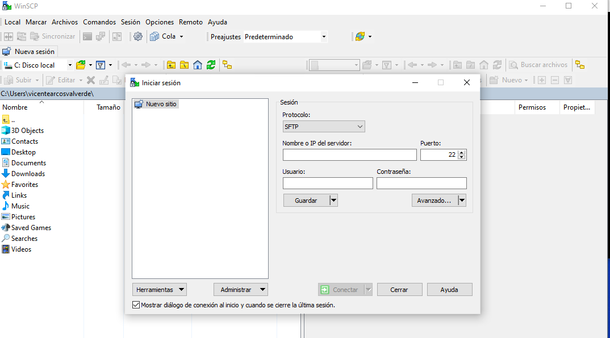The height and width of the screenshot is (338, 610).
Task: Click the Nombre o IP del servidor field
Action: point(349,155)
